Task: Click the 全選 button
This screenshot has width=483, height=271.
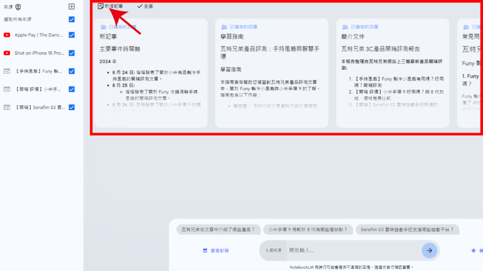Action: tap(145, 6)
